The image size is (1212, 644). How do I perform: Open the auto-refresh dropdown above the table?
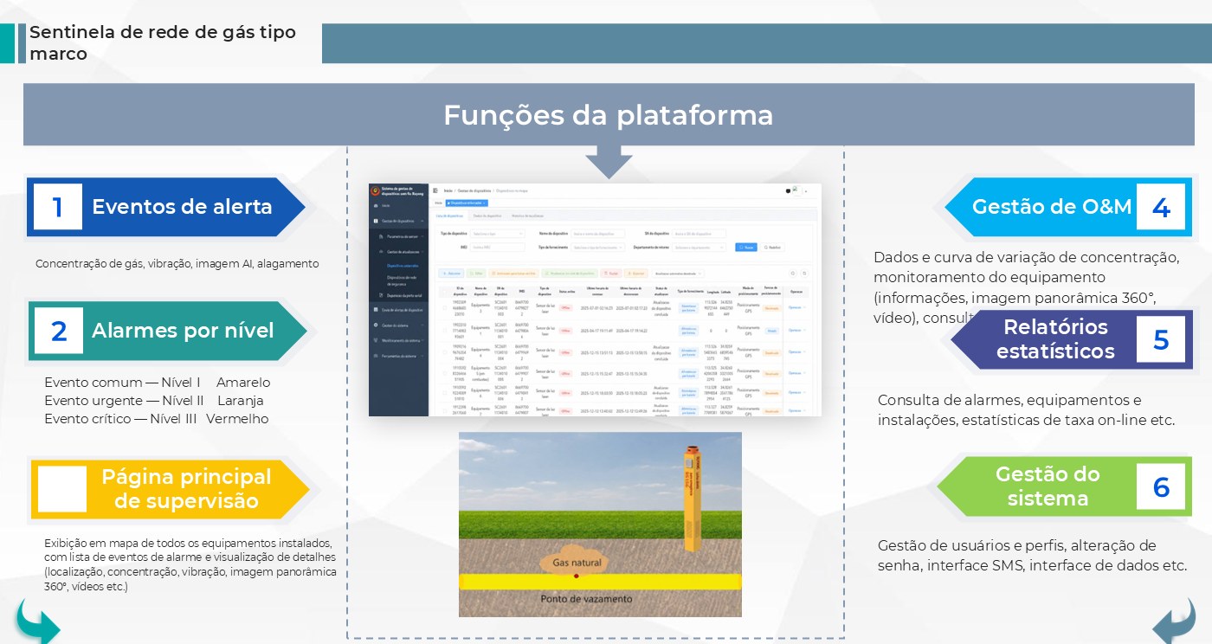[x=678, y=274]
